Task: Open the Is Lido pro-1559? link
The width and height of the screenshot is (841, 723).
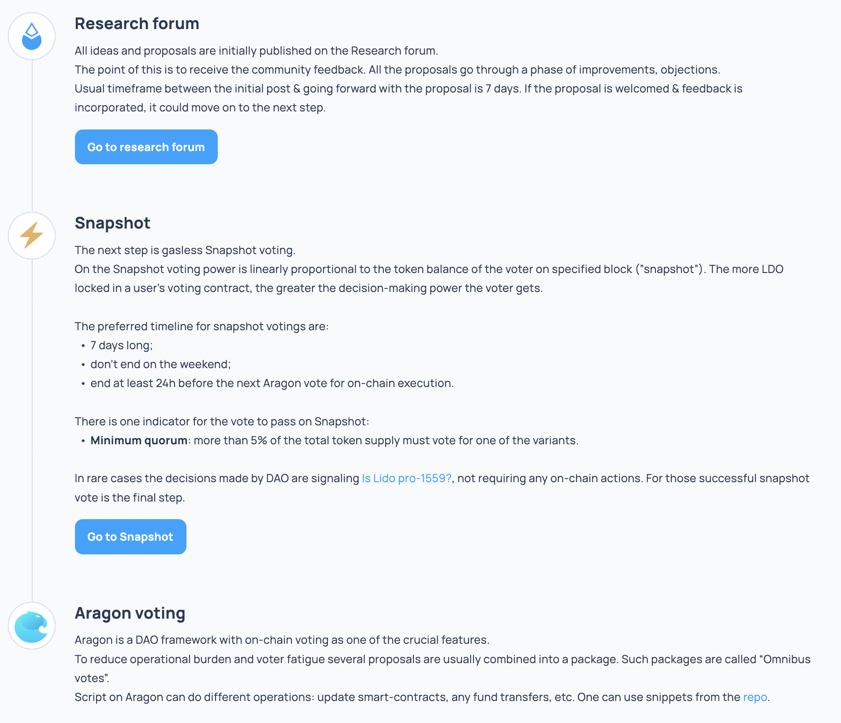Action: point(406,478)
